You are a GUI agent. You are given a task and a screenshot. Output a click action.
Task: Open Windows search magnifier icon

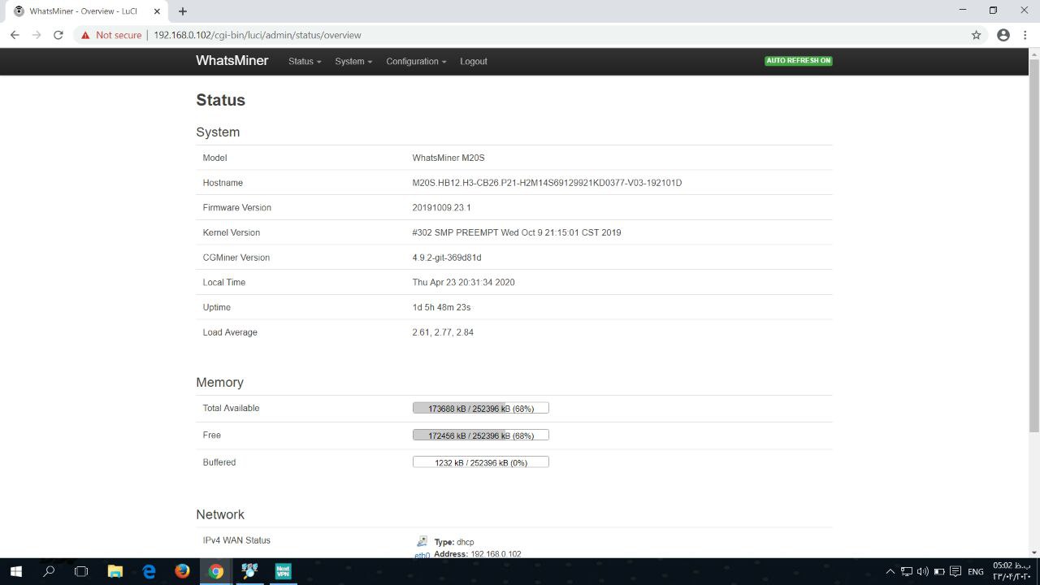49,571
